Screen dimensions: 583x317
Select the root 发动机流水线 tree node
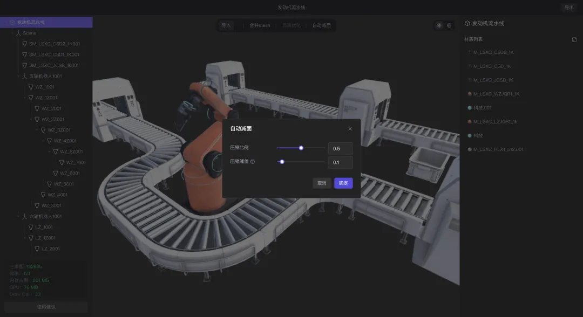coord(46,22)
